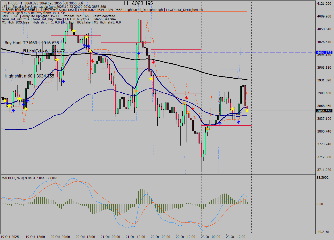Viewport: 334px width, 240px height.
Task: Select the orange star below the 21 Oct candles
Action: click(136, 91)
